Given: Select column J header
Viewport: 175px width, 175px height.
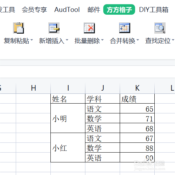Looking at the screenshot, I should point(103,88).
